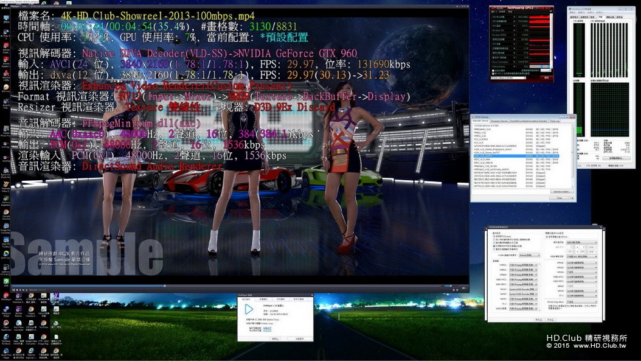Image resolution: width=641 pixels, height=361 pixels.
Task: Select VC1_VLD row in DXVA Checker list
Action: click(x=516, y=142)
